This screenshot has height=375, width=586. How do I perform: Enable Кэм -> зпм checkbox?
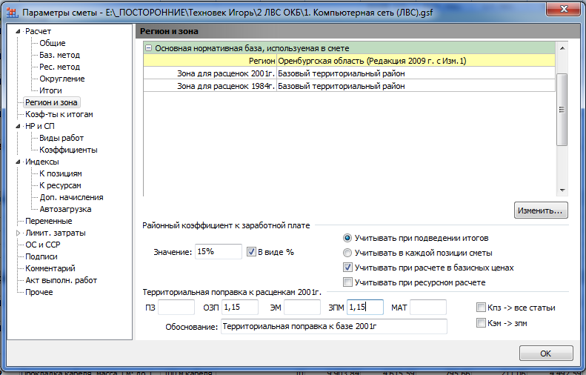point(481,323)
